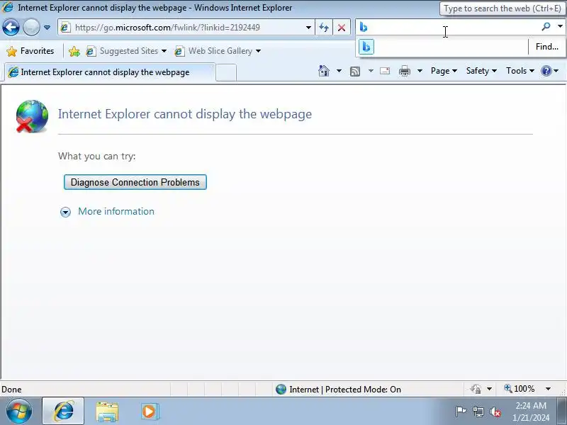The height and width of the screenshot is (425, 567).
Task: Click Internet Protected Mode status globe icon
Action: (x=281, y=389)
